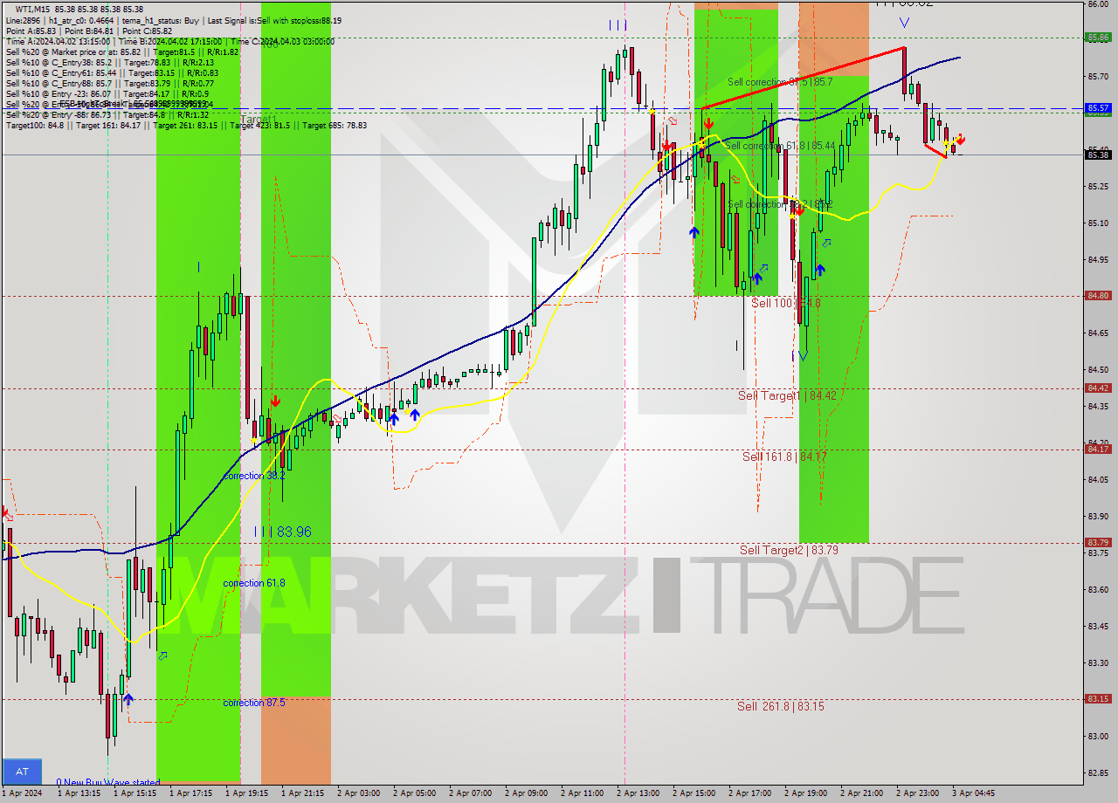Click the red 84.42 price tag

pyautogui.click(x=1098, y=388)
